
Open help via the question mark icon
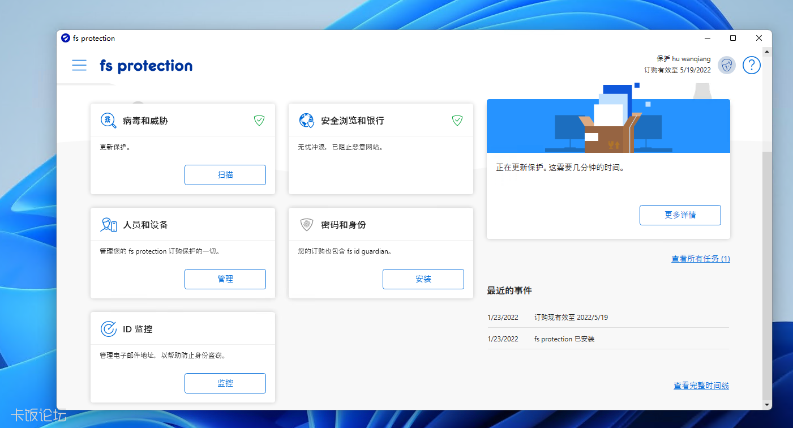click(751, 65)
